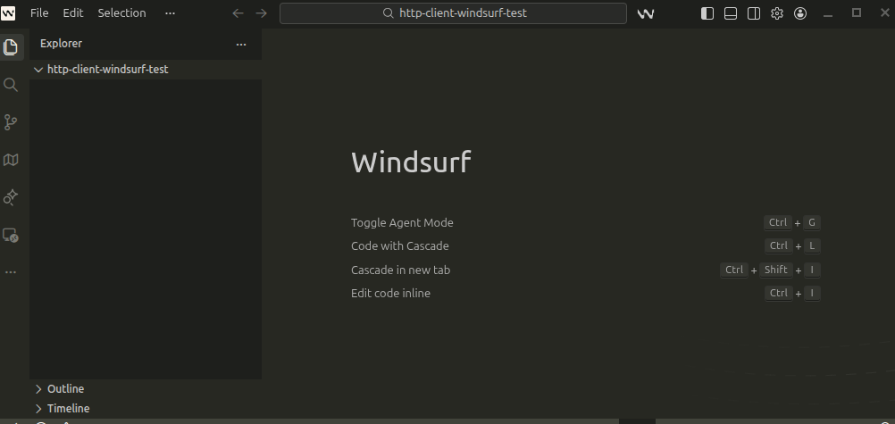Screen dimensions: 895x424
Task: Toggle the secondary side bar layout icon
Action: click(x=754, y=13)
